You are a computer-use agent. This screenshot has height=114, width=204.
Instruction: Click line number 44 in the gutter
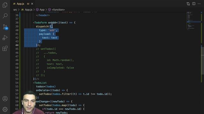17,45
